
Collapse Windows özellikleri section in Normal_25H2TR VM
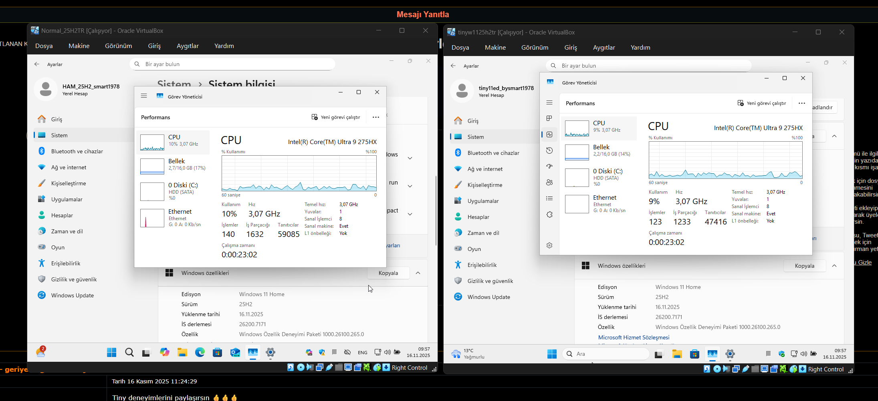click(x=418, y=273)
